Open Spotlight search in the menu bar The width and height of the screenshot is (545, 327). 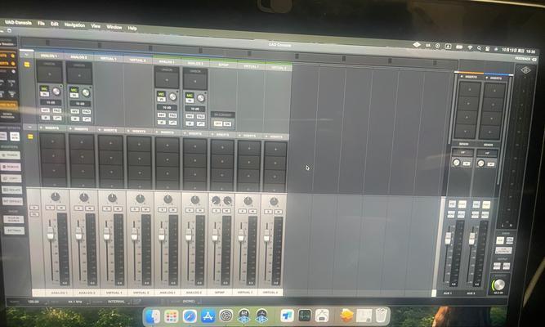coord(479,48)
